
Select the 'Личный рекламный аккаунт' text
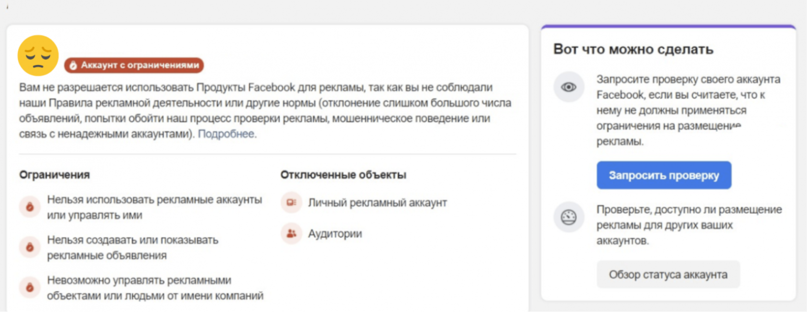[377, 203]
